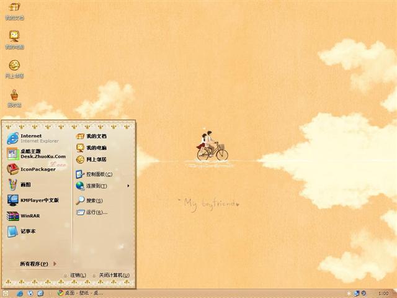
Task: Open the Desk.ZhuoKu.Com theme shortcut
Action: point(37,154)
